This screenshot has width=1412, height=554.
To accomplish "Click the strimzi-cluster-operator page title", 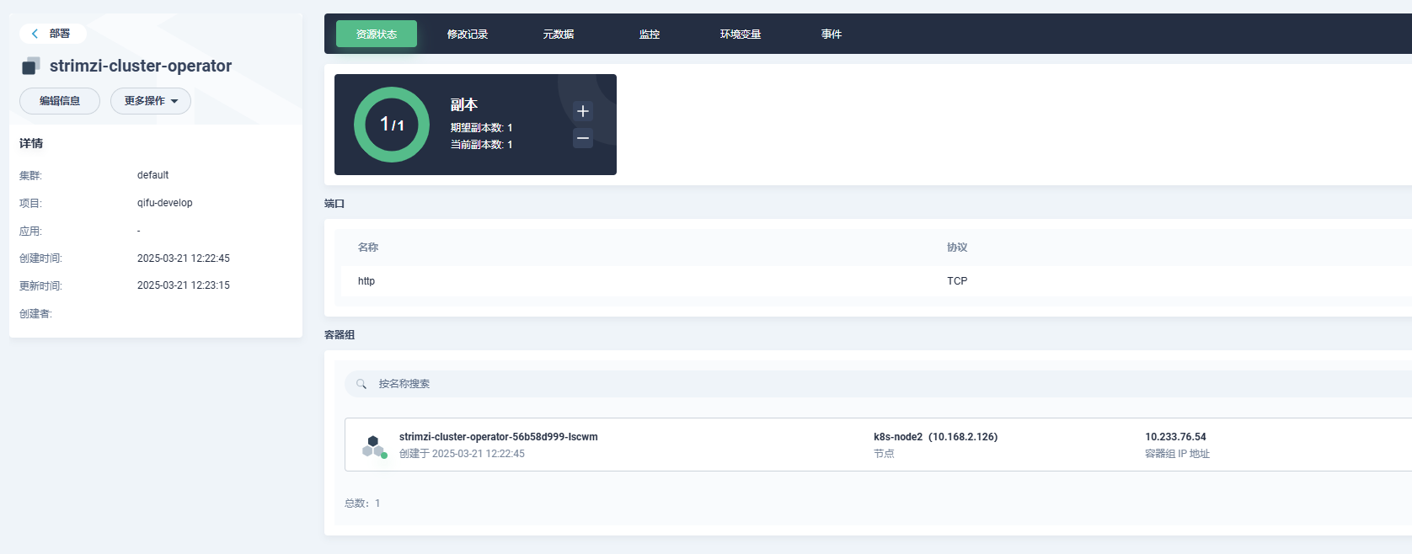I will (141, 66).
